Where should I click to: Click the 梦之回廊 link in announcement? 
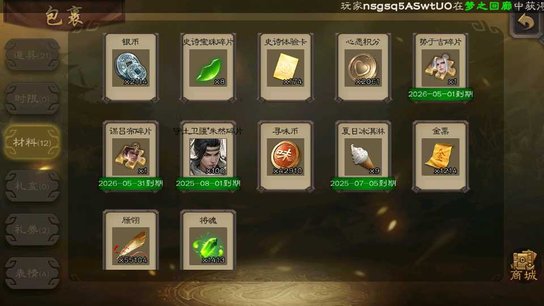pos(488,6)
